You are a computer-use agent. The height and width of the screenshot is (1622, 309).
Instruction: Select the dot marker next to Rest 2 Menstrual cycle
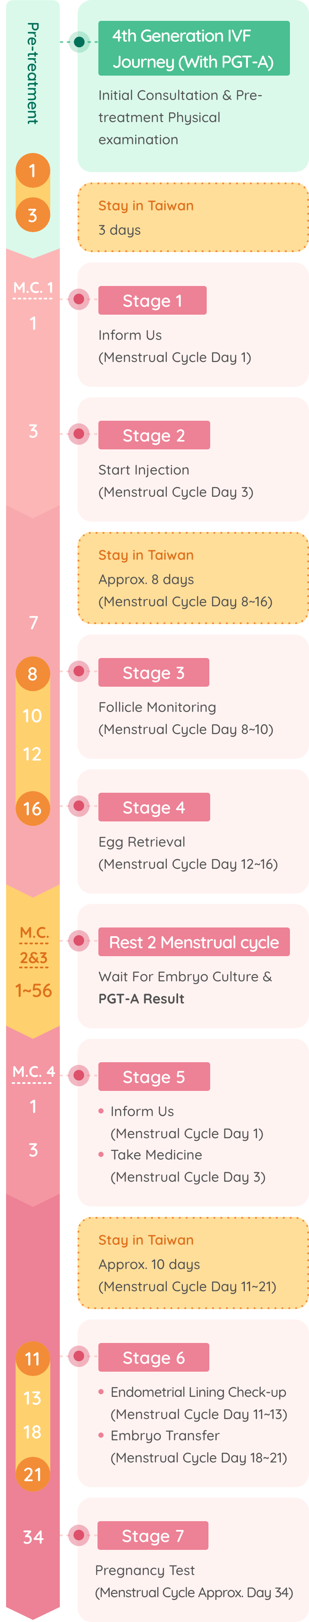tap(78, 940)
